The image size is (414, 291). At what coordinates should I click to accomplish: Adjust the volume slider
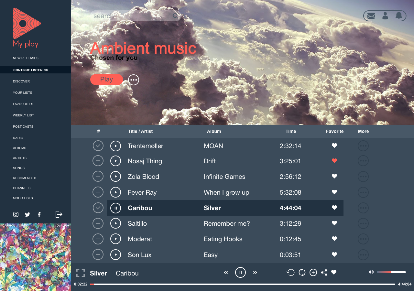click(391, 272)
